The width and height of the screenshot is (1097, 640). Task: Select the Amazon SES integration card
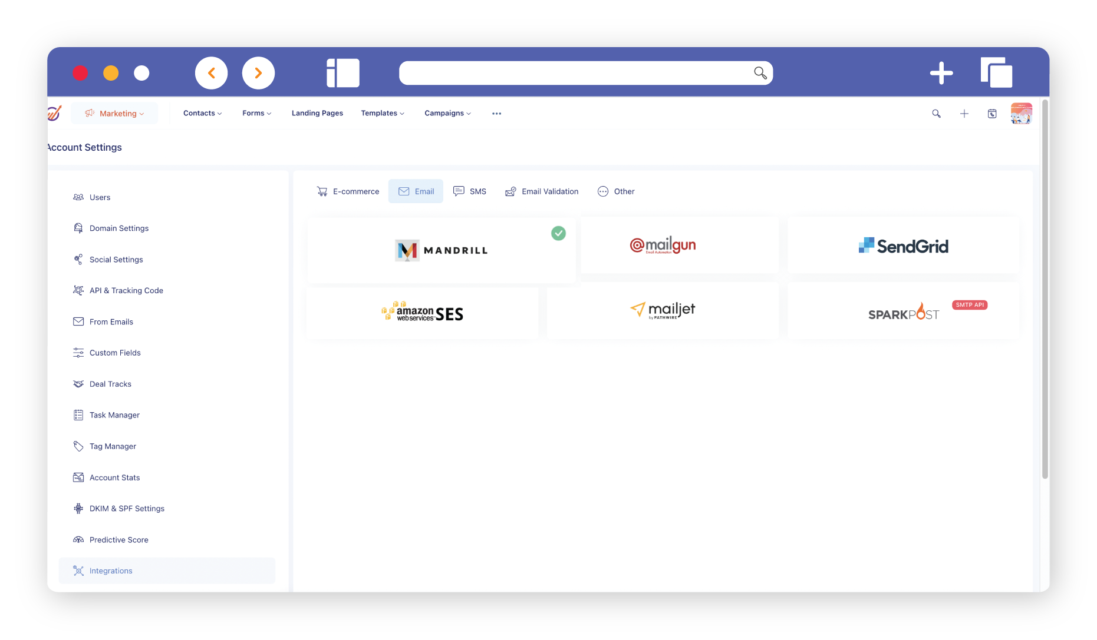(422, 313)
